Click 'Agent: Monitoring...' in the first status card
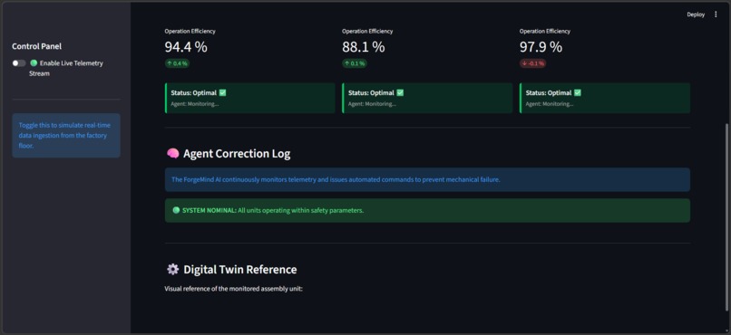The height and width of the screenshot is (335, 731). click(x=194, y=104)
